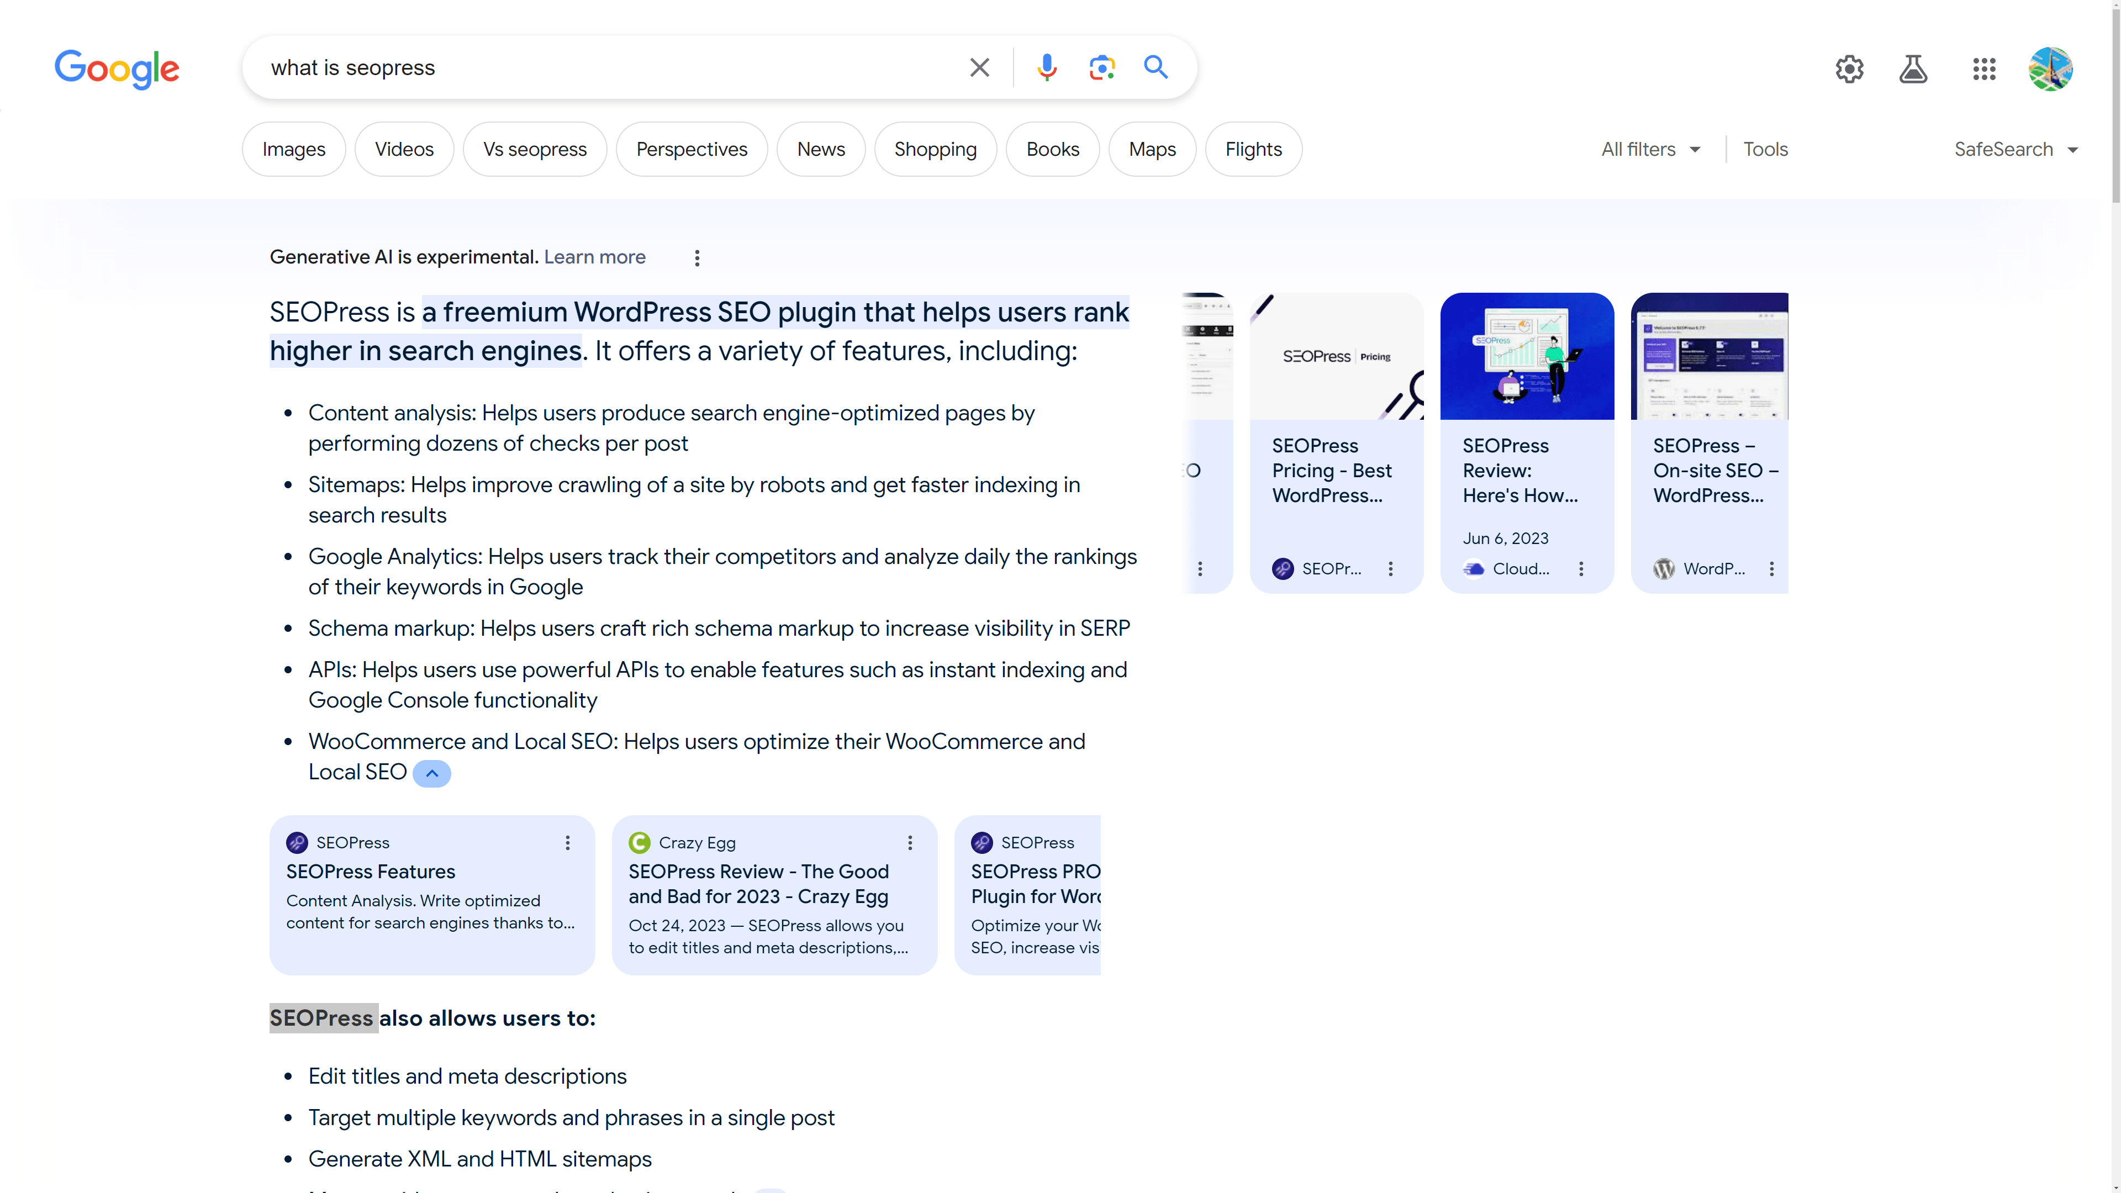Click 'Jun 6, 2023' date text
Viewport: 2121px width, 1193px height.
point(1505,537)
